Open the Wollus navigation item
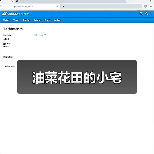The width and height of the screenshot is (154, 154). pos(57,20)
